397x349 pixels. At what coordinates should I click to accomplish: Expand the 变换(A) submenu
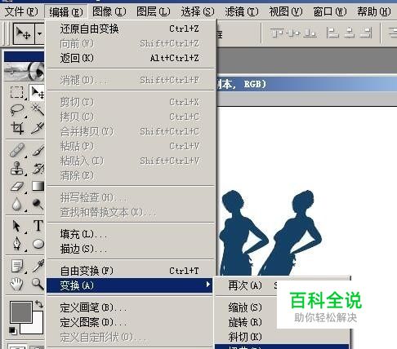(130, 285)
